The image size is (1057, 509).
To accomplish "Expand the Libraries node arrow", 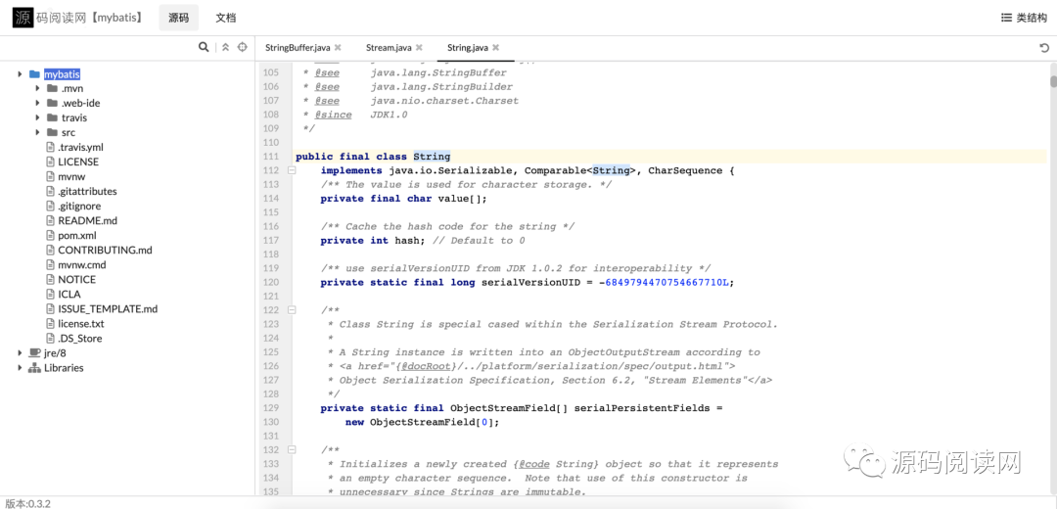I will (x=21, y=368).
